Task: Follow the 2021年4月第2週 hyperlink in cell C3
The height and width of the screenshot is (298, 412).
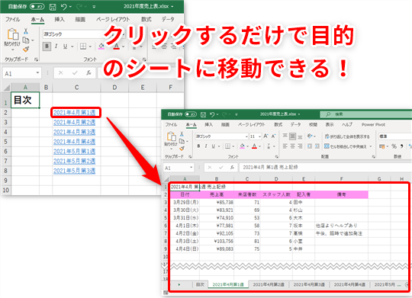Action: tap(74, 123)
